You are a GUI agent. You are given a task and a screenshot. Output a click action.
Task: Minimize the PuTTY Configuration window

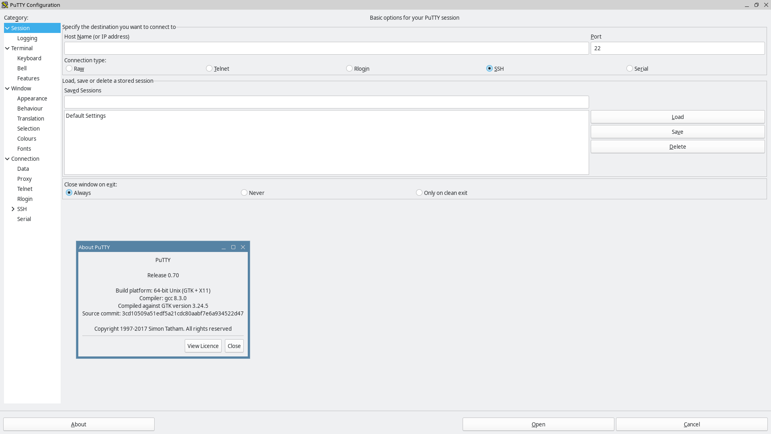tap(747, 5)
